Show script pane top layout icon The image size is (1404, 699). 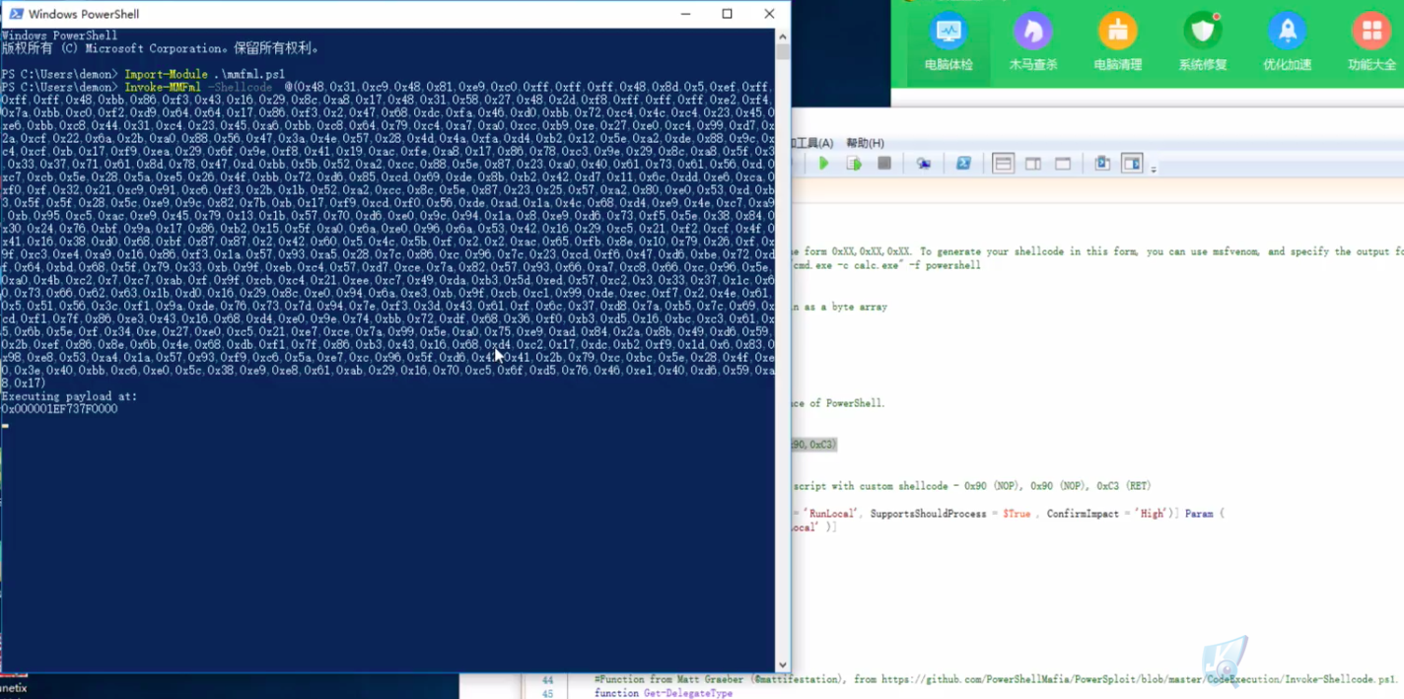(x=1003, y=164)
